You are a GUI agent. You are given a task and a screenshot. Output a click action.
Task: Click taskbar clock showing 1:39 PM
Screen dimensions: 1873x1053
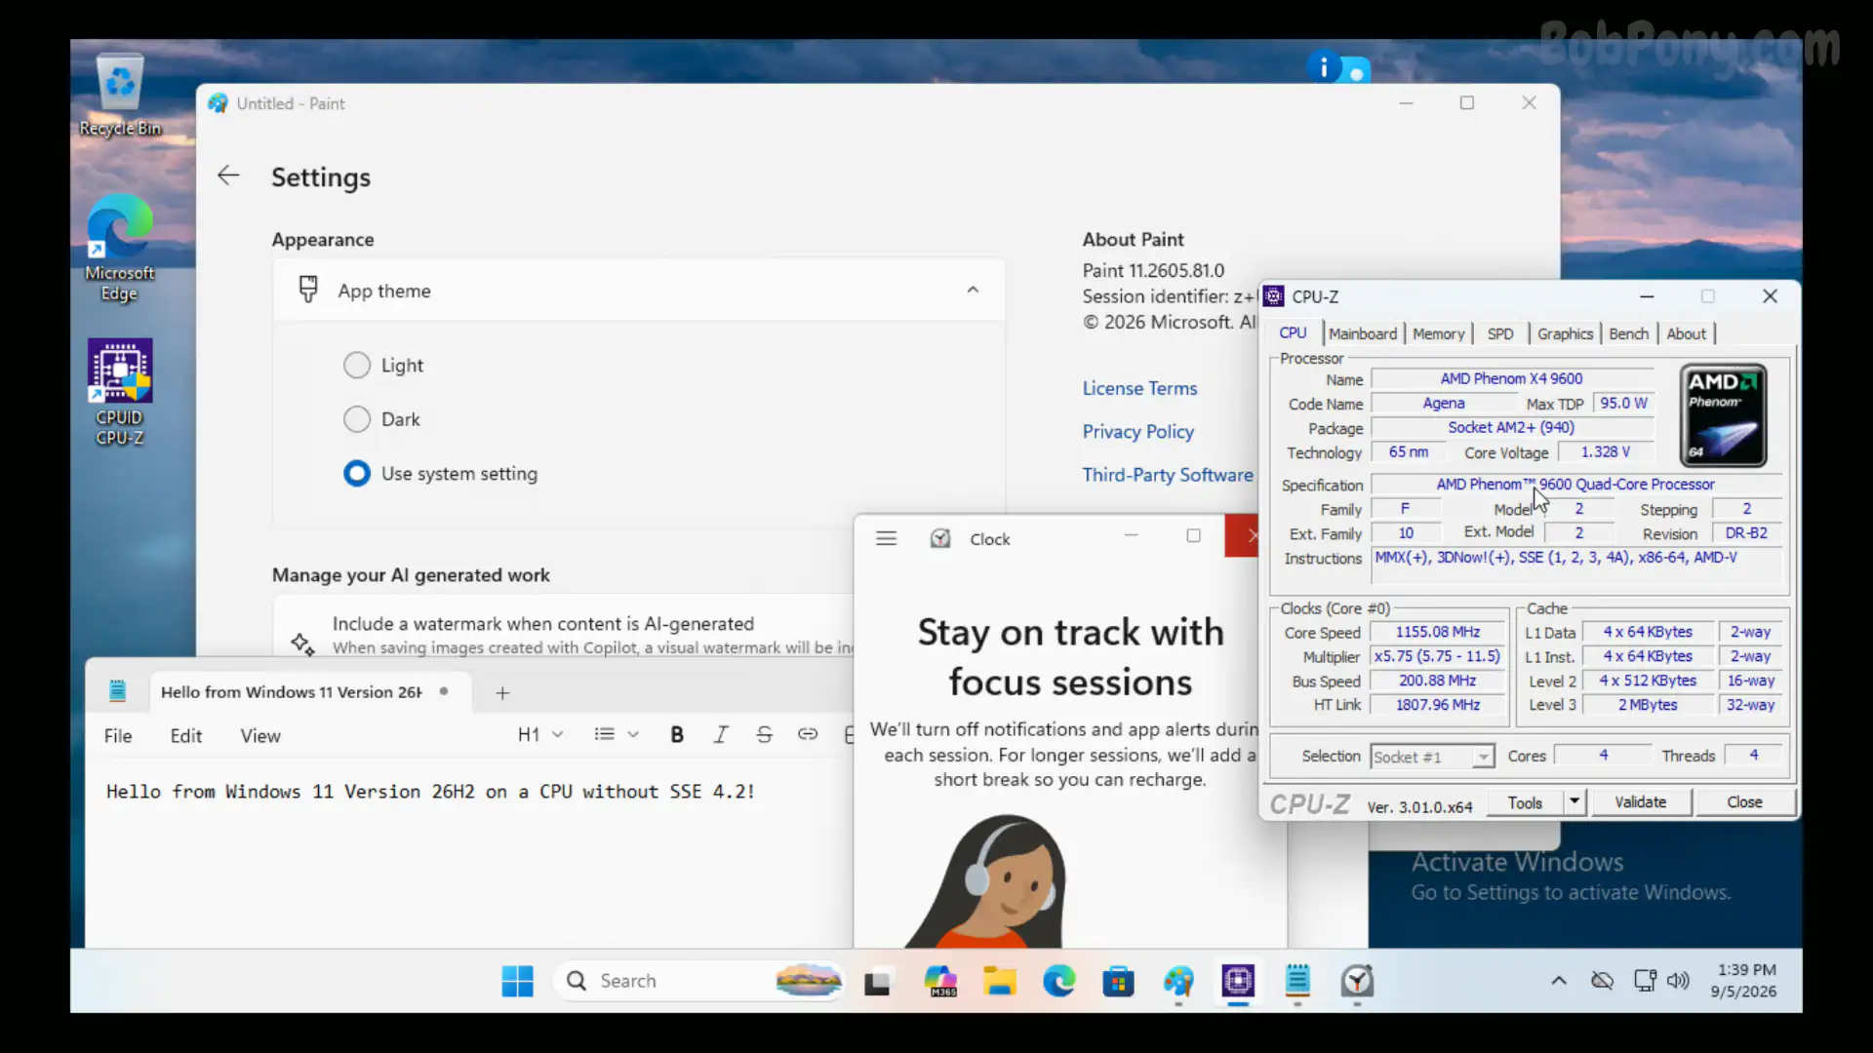click(1744, 981)
